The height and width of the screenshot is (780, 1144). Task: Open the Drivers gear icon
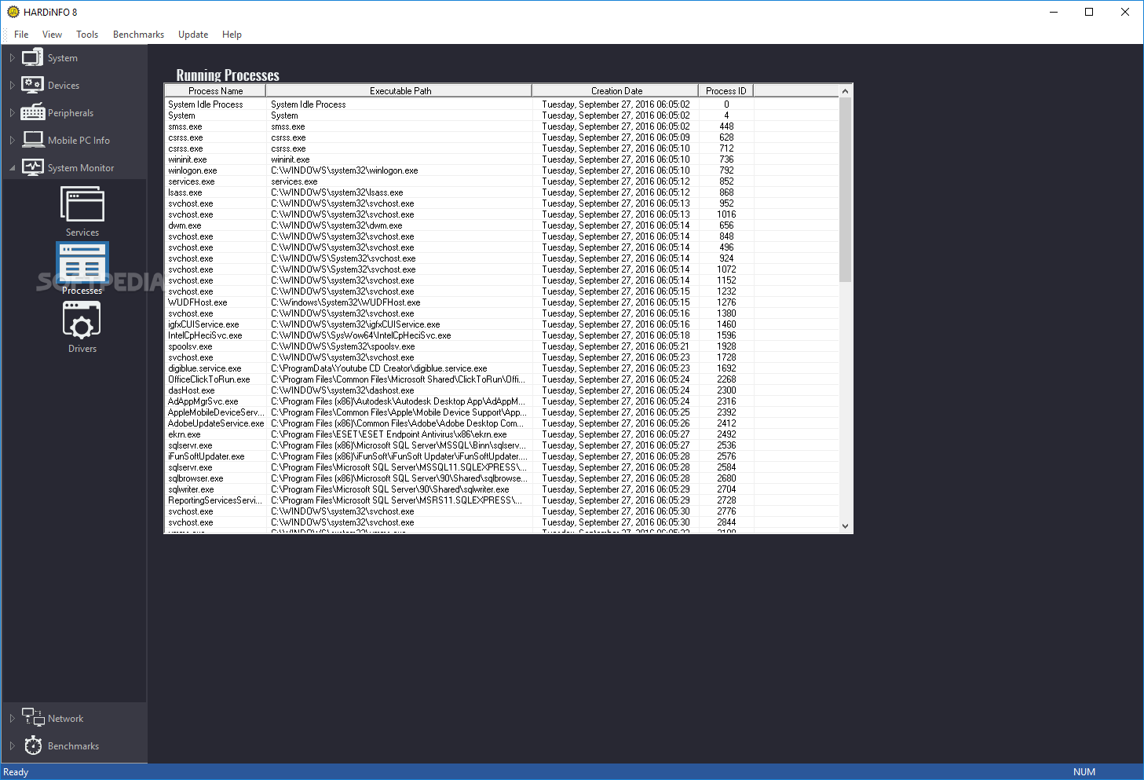click(82, 320)
